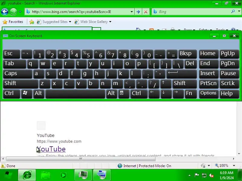Screen dimensions: 242x181
Task: Click the Options key on keyboard
Action: [209, 94]
